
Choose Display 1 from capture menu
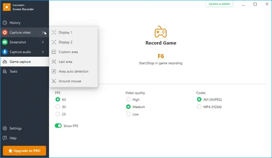click(74, 32)
